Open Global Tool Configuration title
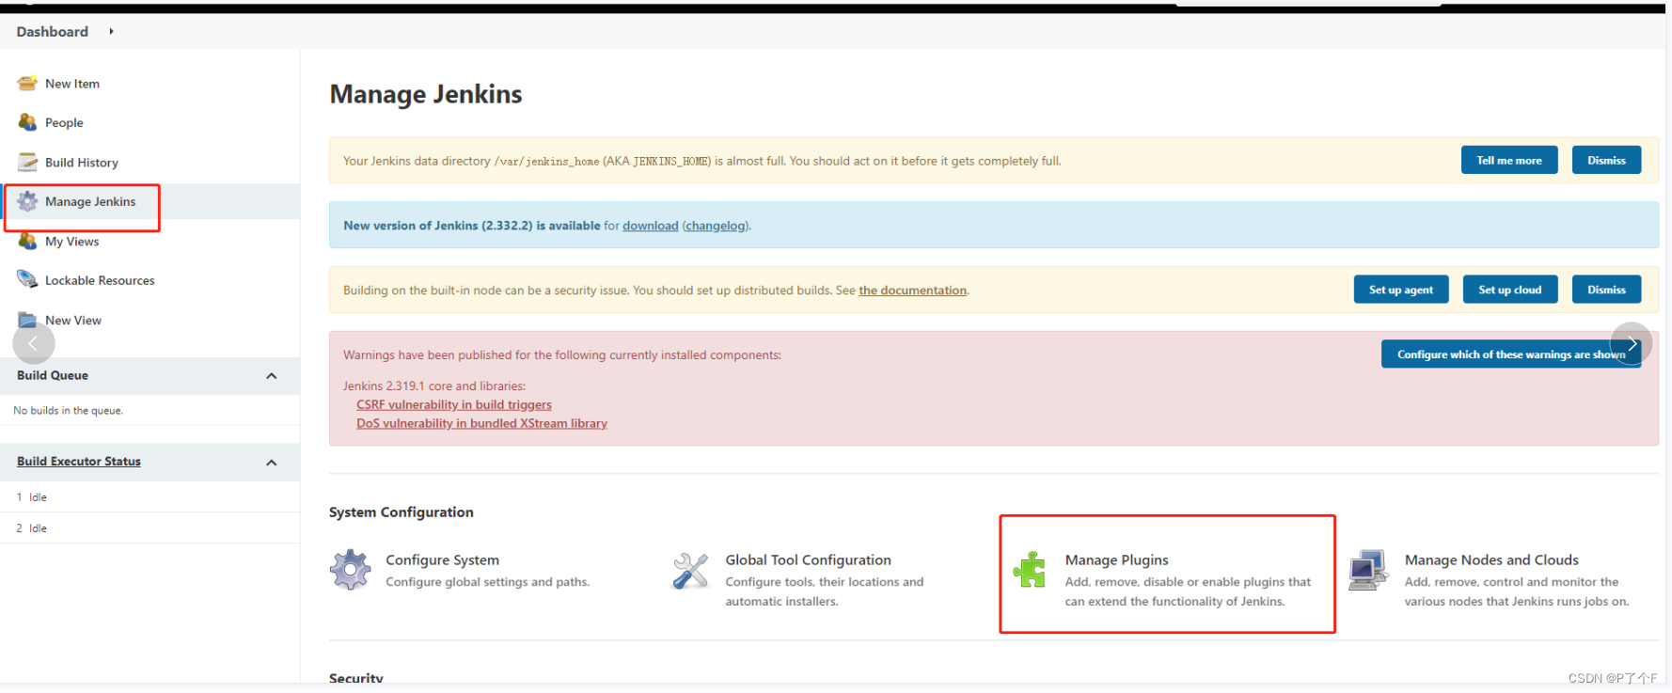The image size is (1672, 693). click(808, 560)
